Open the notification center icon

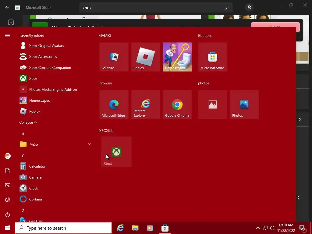click(303, 228)
